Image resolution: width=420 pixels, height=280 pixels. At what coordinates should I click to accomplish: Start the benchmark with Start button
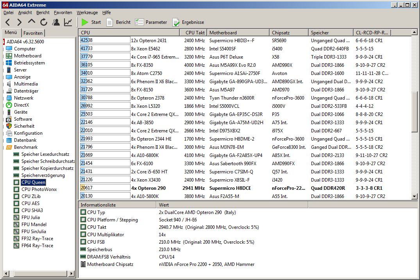91,22
